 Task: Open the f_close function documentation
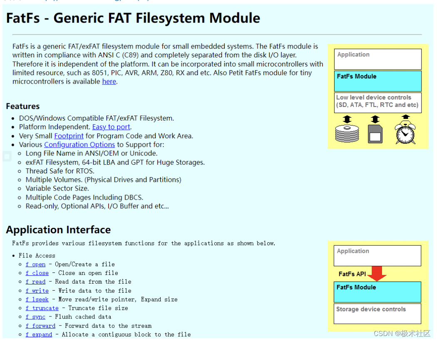[x=37, y=273]
